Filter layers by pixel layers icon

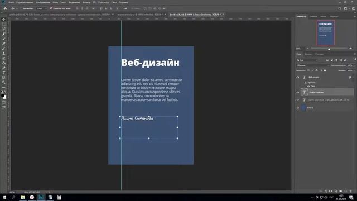point(327,60)
